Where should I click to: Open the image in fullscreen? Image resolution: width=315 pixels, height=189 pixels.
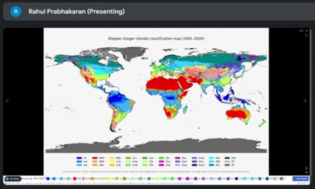pyautogui.click(x=306, y=35)
